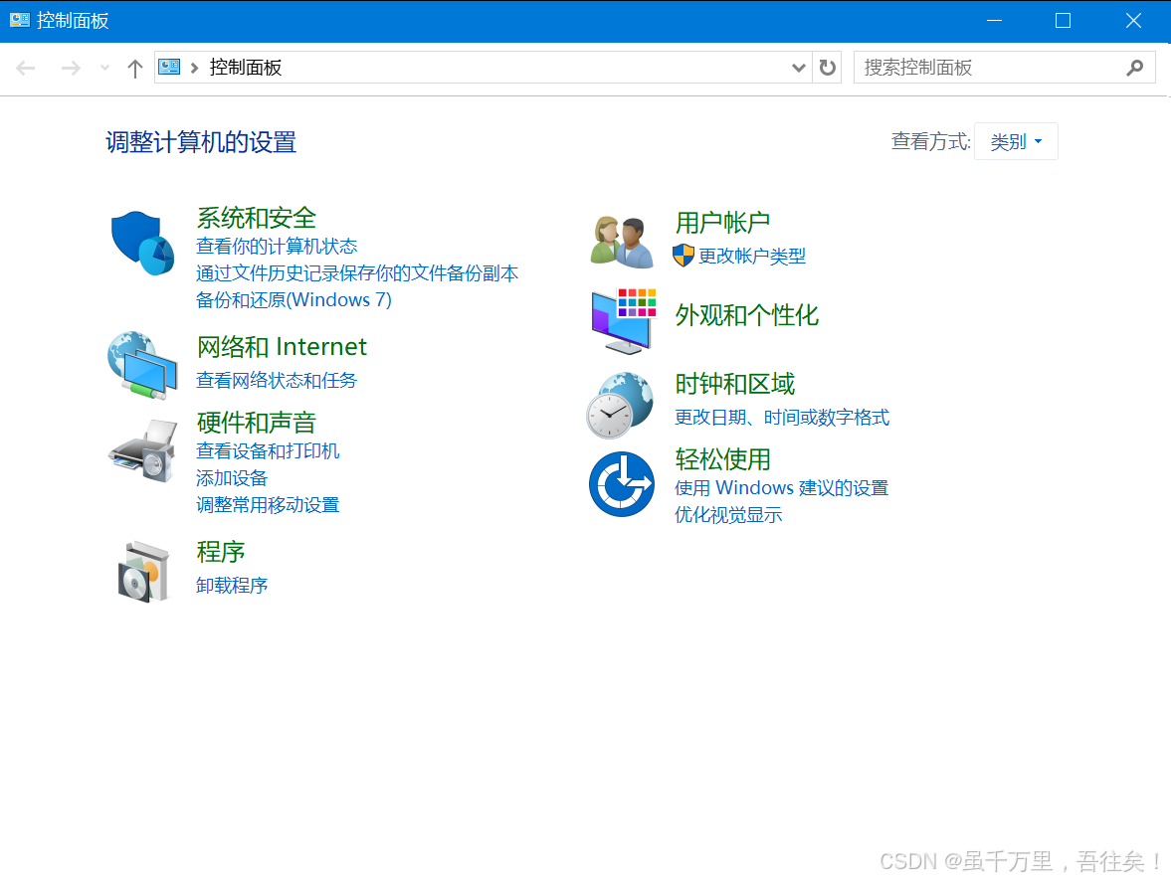
Task: Click the Programs disc box icon
Action: (142, 572)
